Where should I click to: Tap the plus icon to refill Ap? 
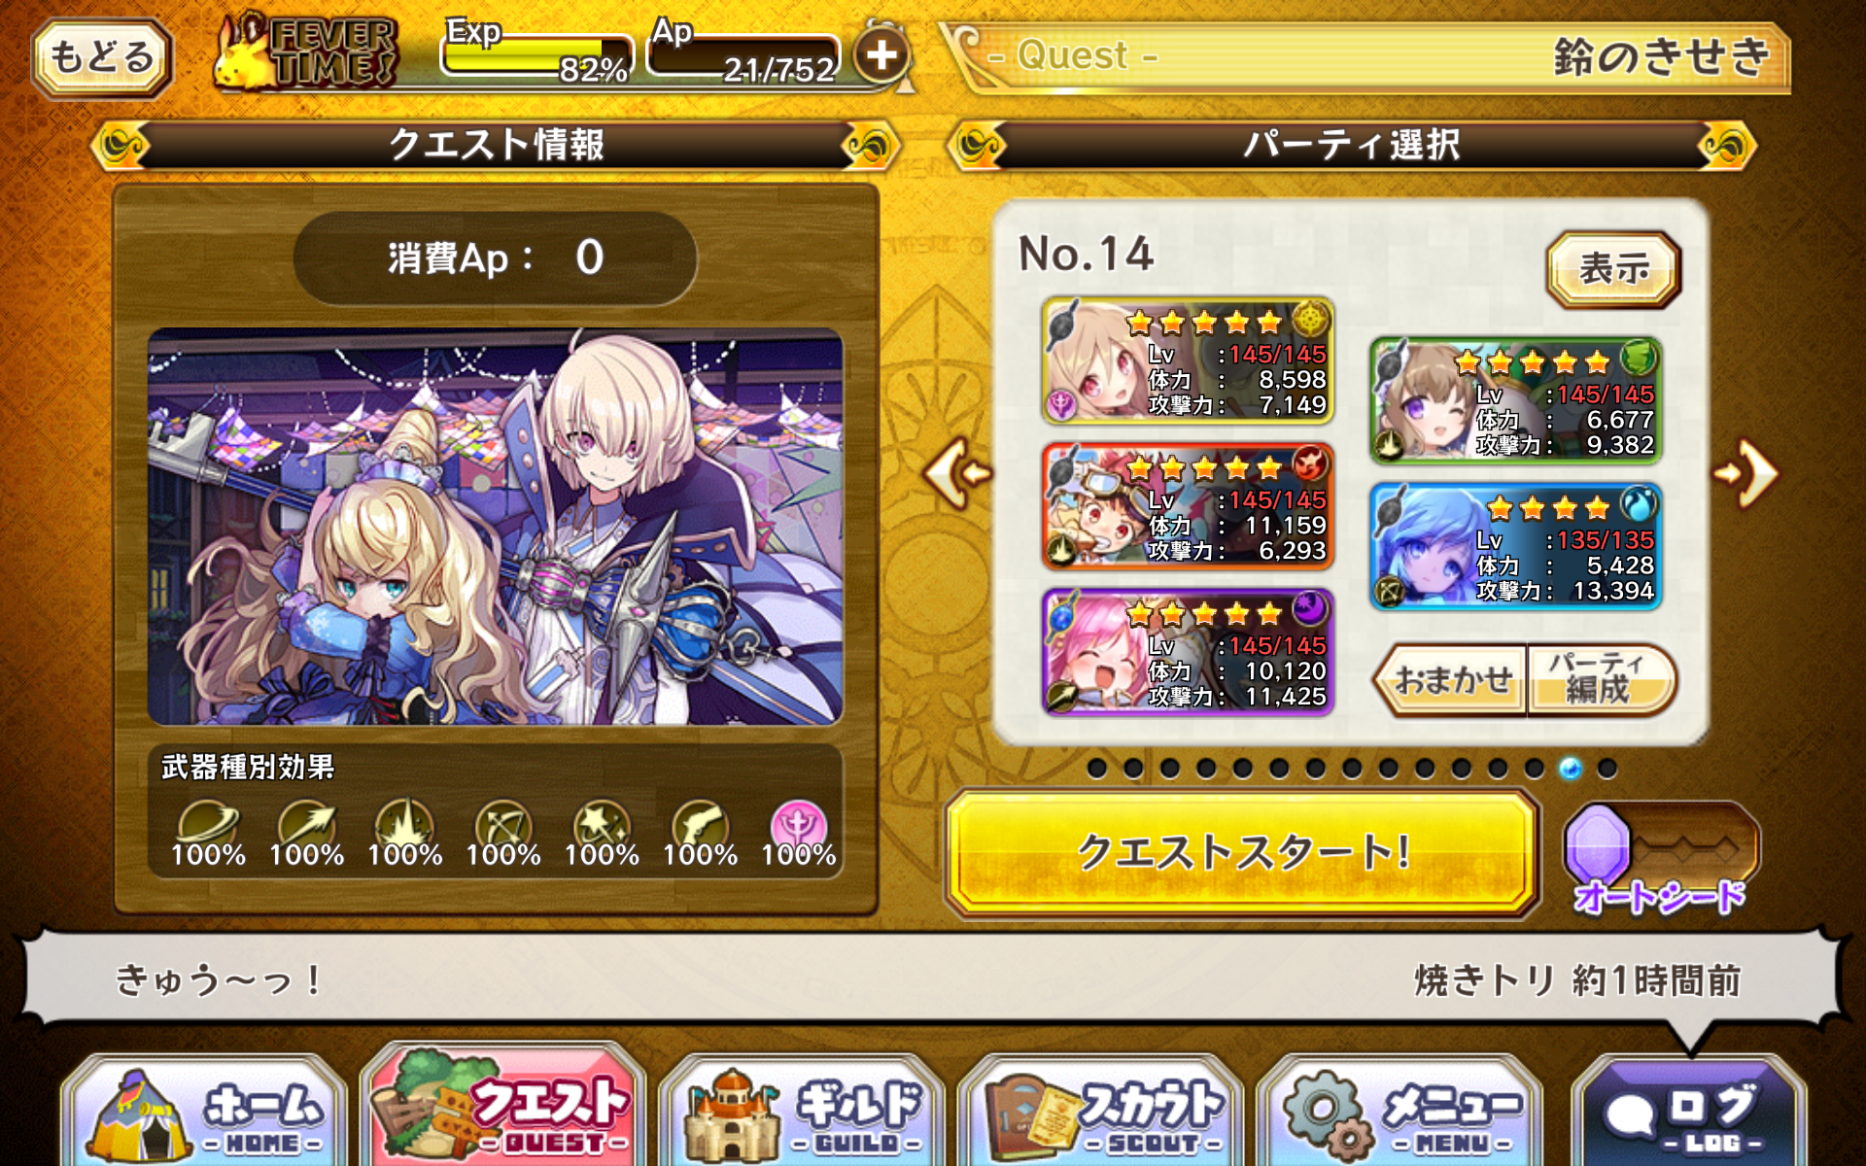(x=881, y=54)
